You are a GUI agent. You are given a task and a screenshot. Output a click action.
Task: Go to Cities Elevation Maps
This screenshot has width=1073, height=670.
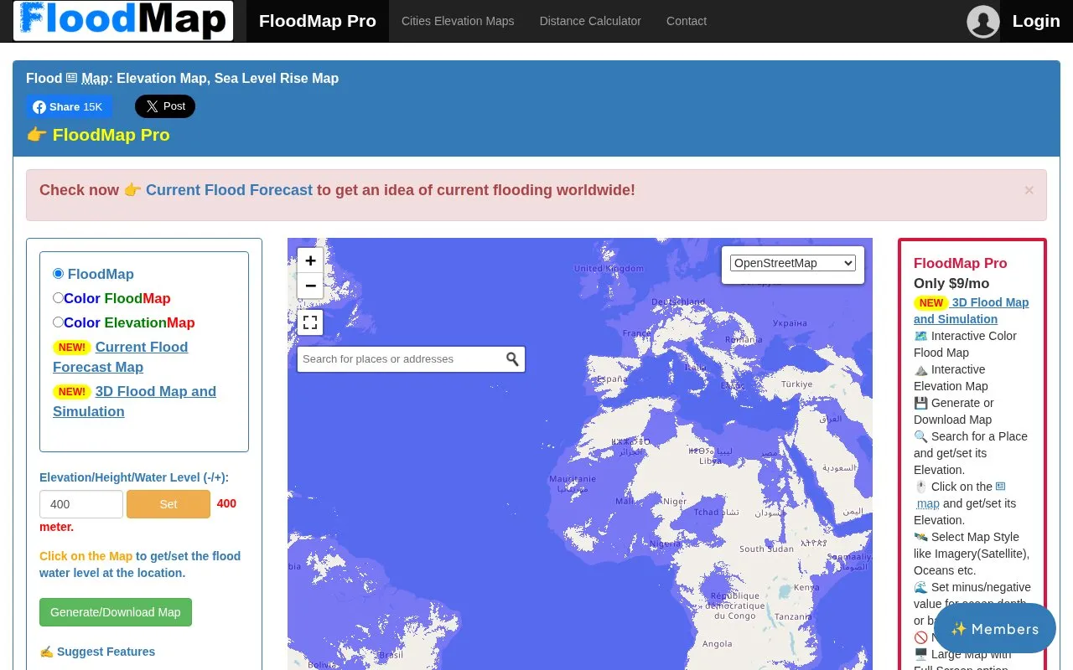click(458, 21)
